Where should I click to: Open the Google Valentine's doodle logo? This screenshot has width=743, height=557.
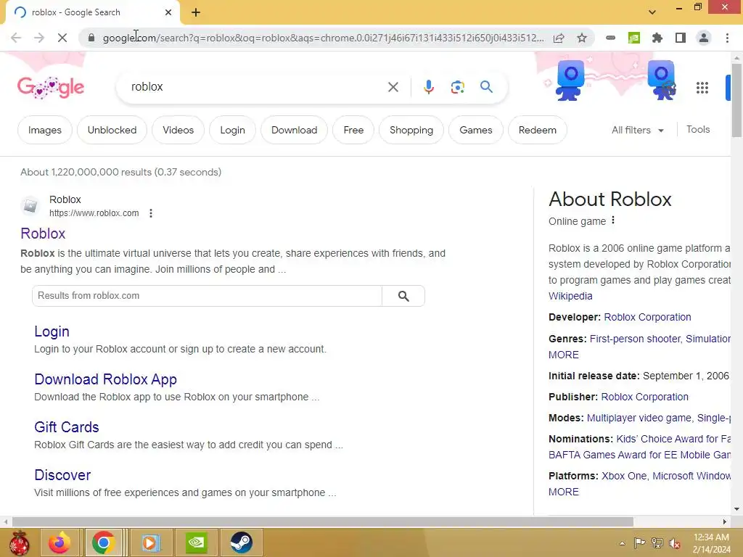(x=51, y=88)
